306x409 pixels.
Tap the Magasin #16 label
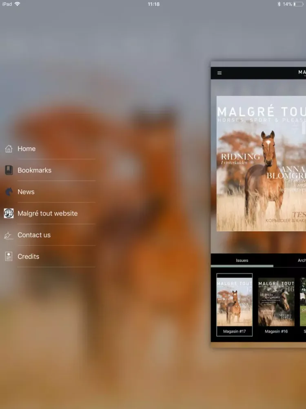pos(276,332)
